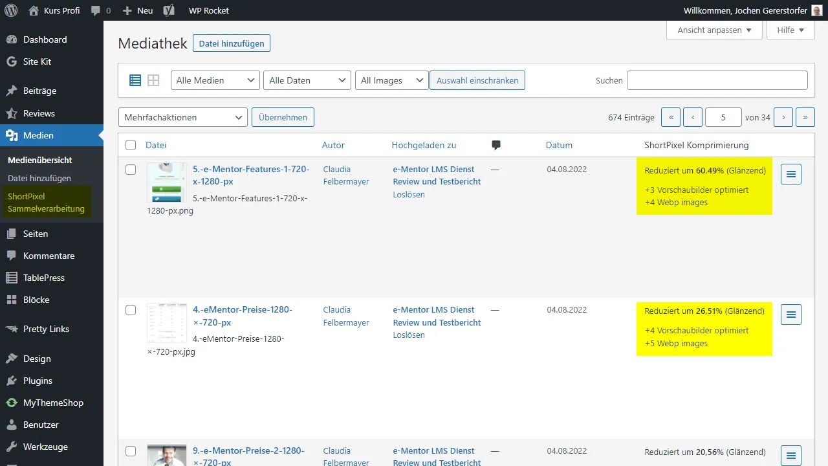This screenshot has width=828, height=466.
Task: Open the Alle Medien dropdown
Action: (215, 80)
